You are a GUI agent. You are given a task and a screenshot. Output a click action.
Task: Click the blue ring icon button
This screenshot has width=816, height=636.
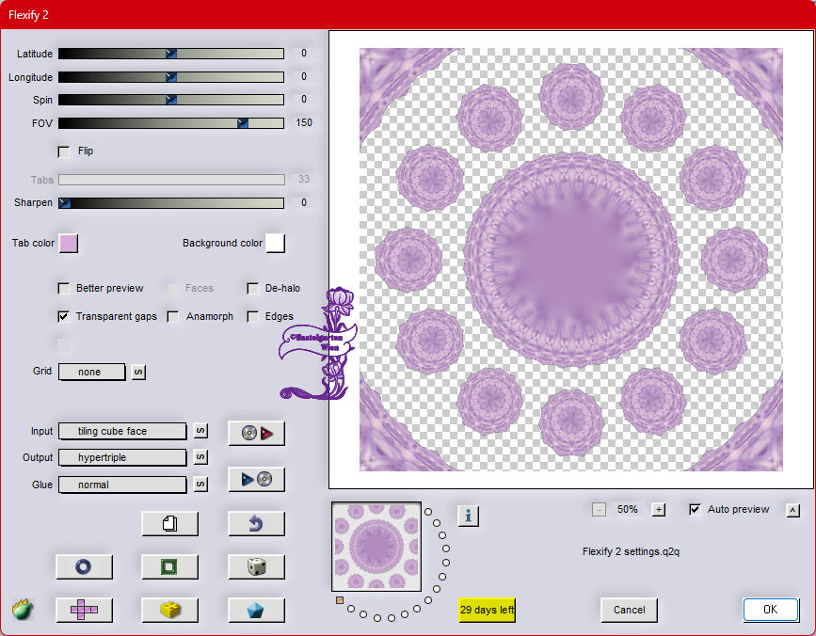tap(84, 566)
